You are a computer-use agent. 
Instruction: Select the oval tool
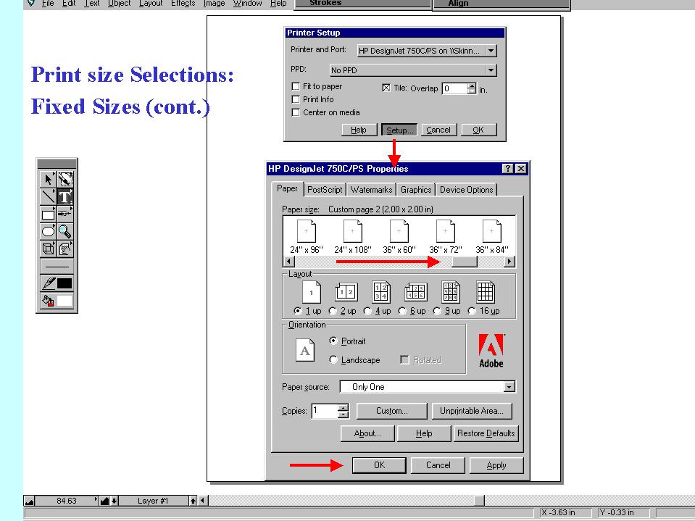tap(48, 231)
